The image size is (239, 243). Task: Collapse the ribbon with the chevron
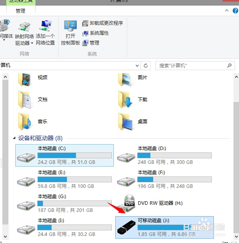[227, 11]
